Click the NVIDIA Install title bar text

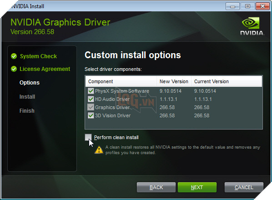[x=28, y=6]
